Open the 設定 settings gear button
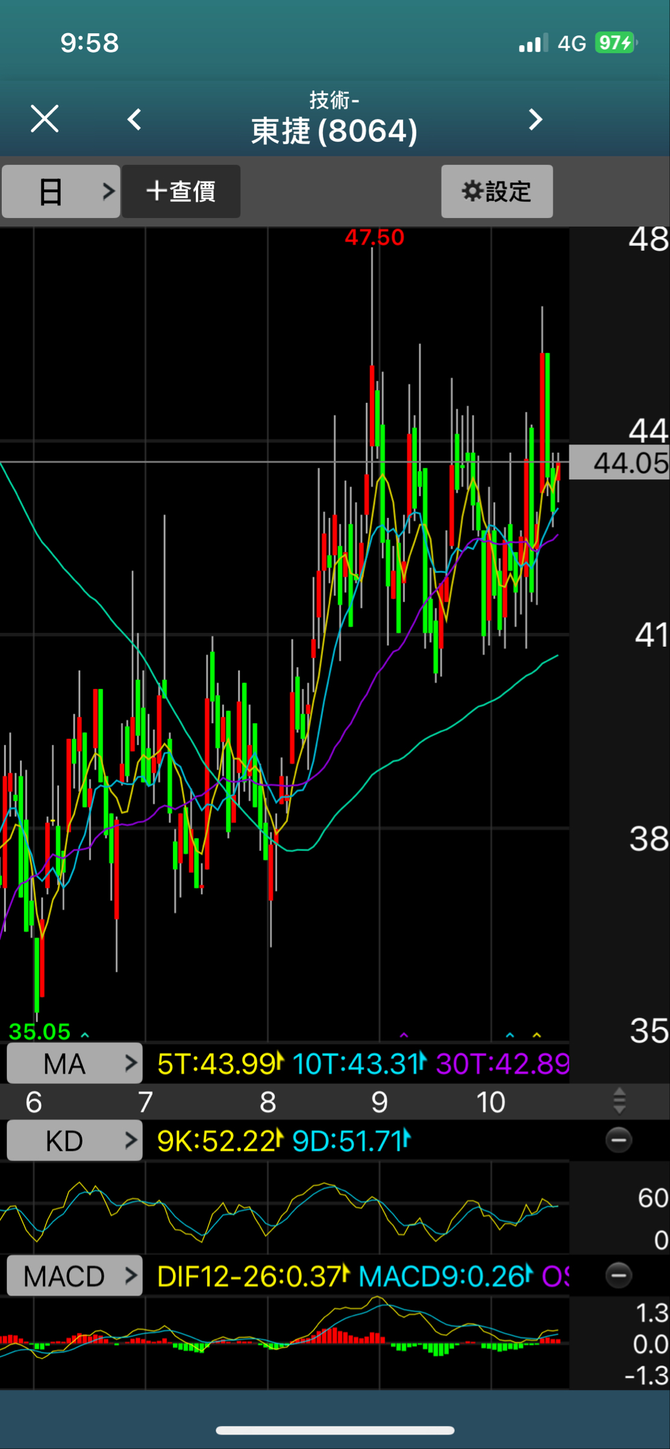 [496, 192]
